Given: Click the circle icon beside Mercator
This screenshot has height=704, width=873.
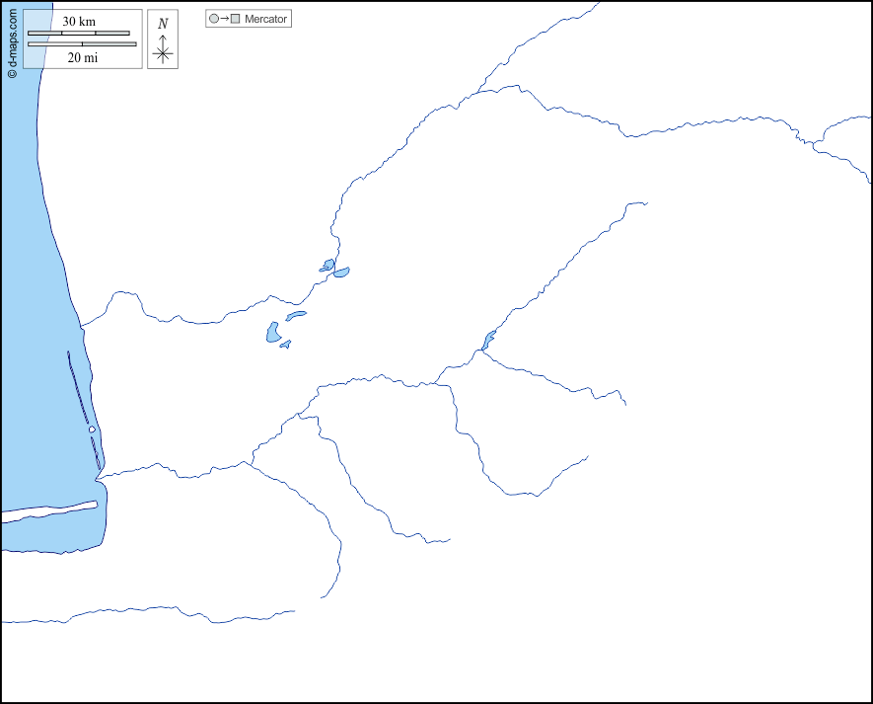Looking at the screenshot, I should pos(213,19).
